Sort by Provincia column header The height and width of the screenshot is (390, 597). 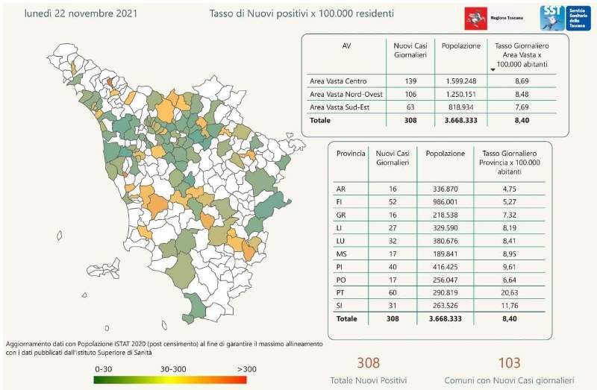tap(351, 153)
